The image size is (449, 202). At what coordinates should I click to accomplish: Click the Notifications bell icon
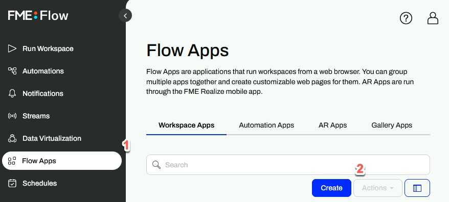pos(12,93)
